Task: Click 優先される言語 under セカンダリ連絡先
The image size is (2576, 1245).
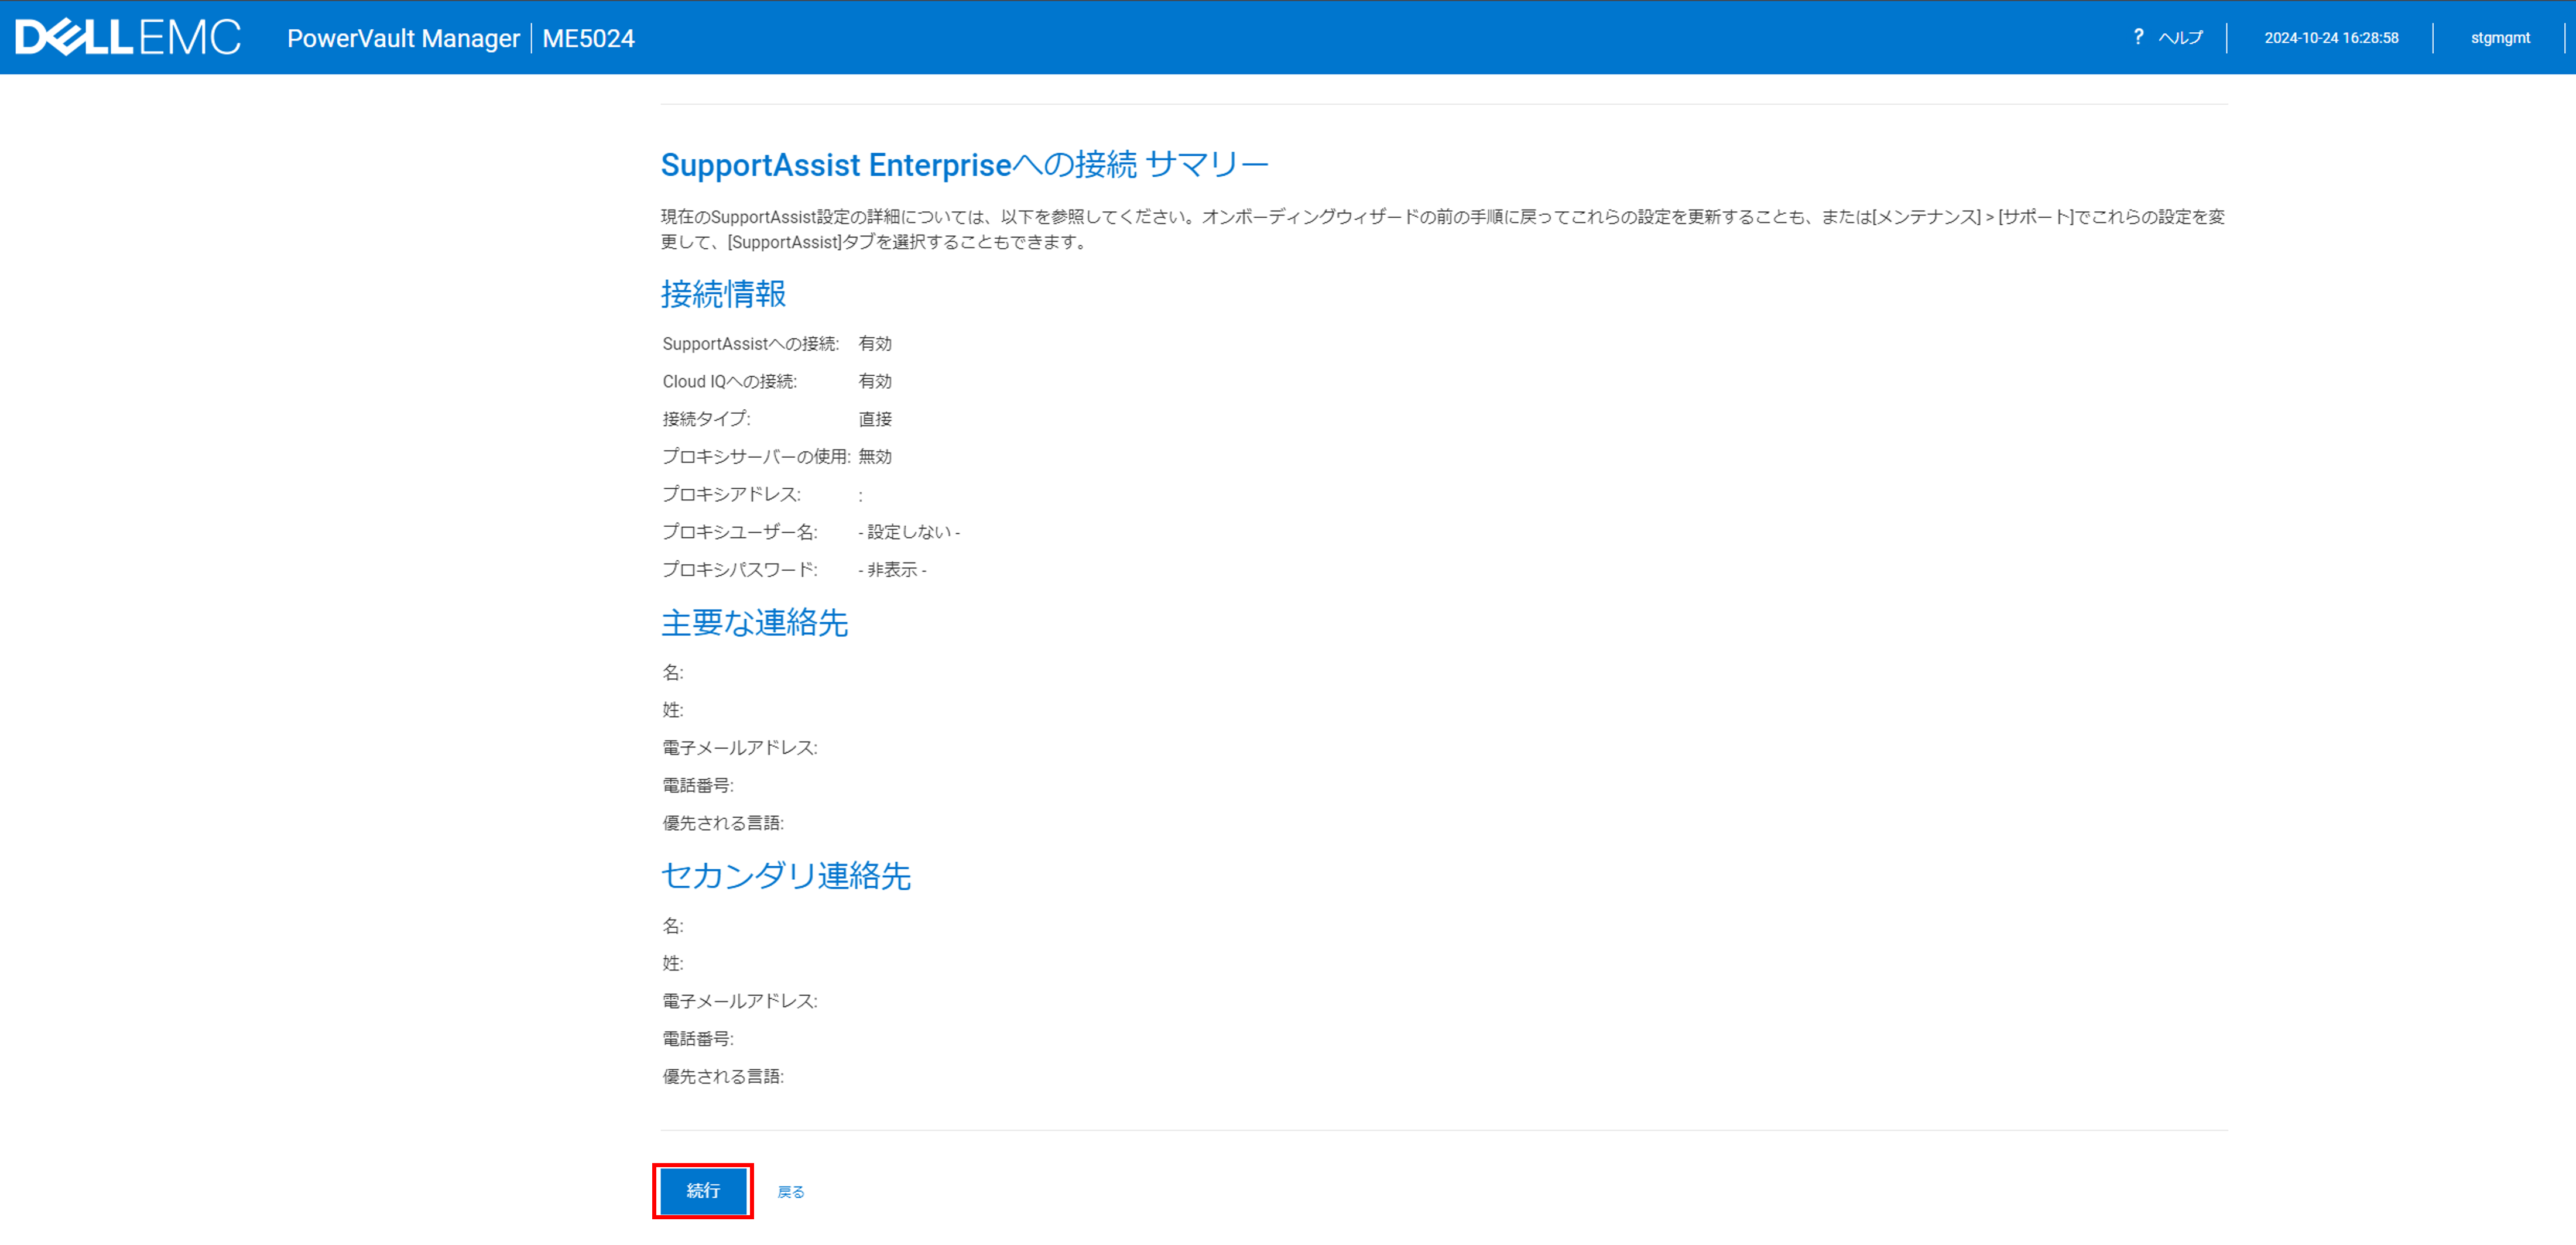Action: 723,1076
